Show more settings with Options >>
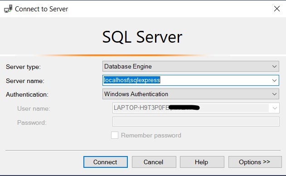The width and height of the screenshot is (286, 176). (x=255, y=162)
